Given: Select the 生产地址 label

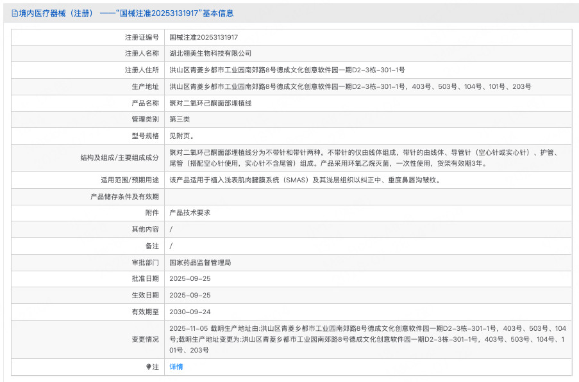Looking at the screenshot, I should pyautogui.click(x=145, y=86).
